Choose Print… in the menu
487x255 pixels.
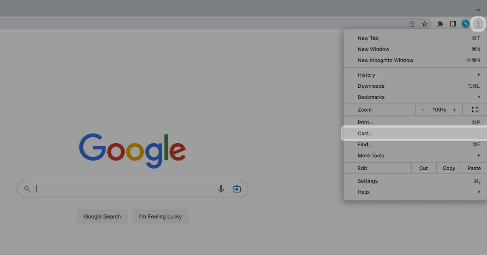pos(415,122)
